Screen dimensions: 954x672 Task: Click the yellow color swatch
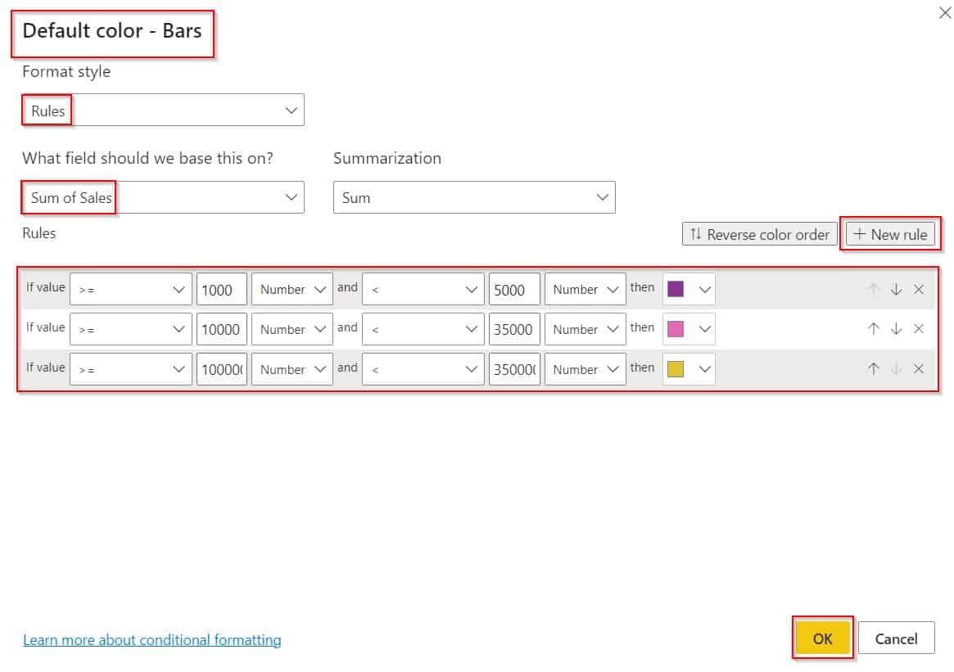click(x=676, y=369)
